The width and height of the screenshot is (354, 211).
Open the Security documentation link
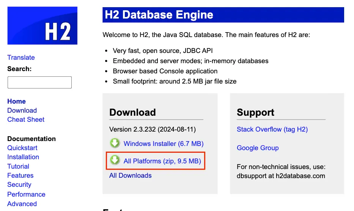pyautogui.click(x=19, y=185)
